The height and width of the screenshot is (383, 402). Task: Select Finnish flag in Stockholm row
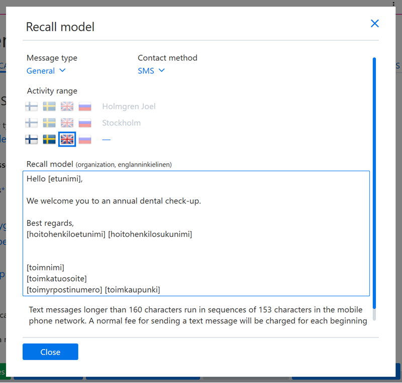[x=32, y=123]
